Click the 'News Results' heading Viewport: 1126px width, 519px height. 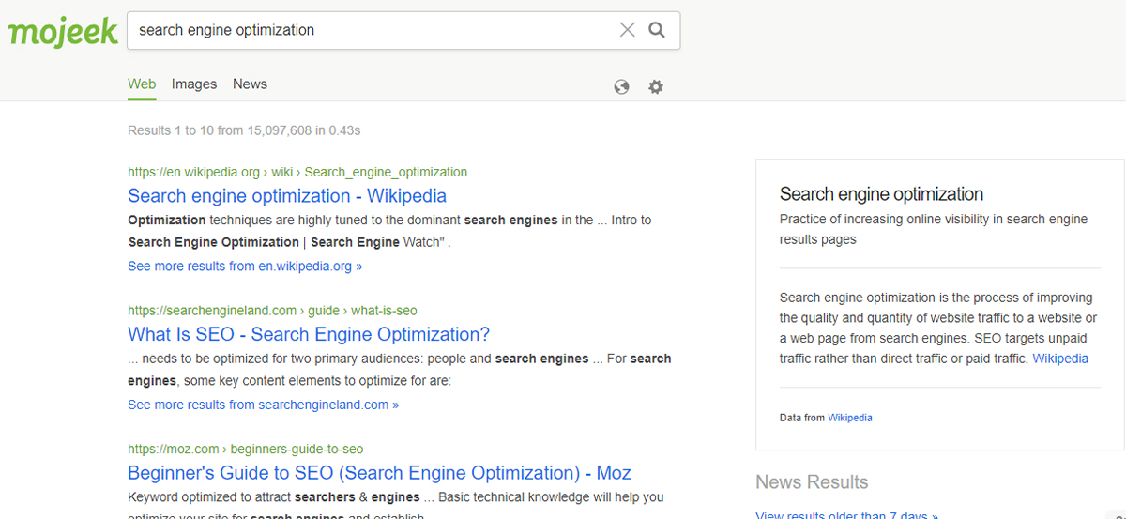(x=812, y=482)
